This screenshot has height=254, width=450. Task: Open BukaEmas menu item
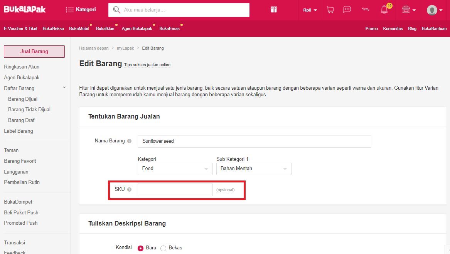pyautogui.click(x=170, y=28)
